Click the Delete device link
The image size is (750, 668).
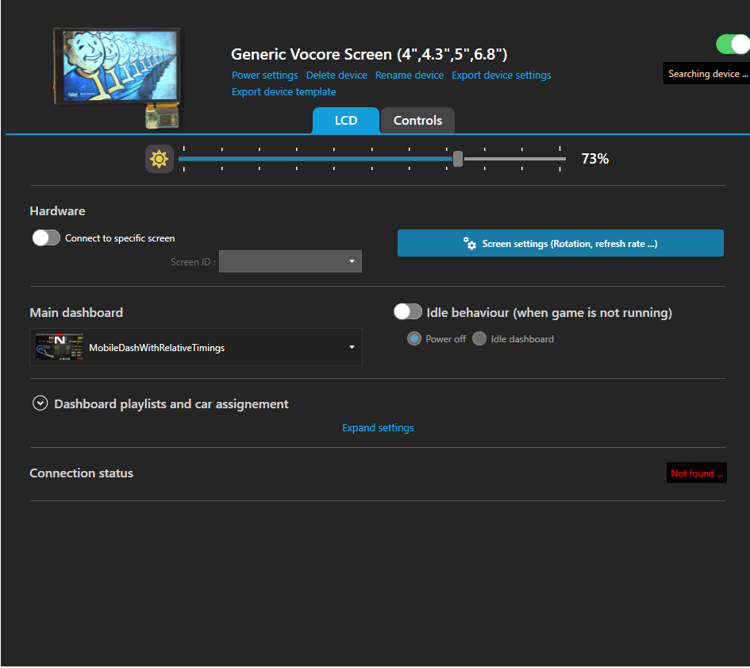pos(337,75)
